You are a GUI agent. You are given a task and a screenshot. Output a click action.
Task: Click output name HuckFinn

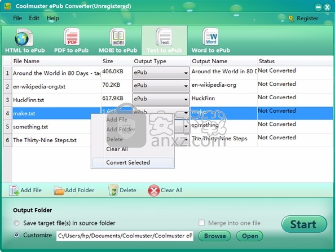pos(203,98)
